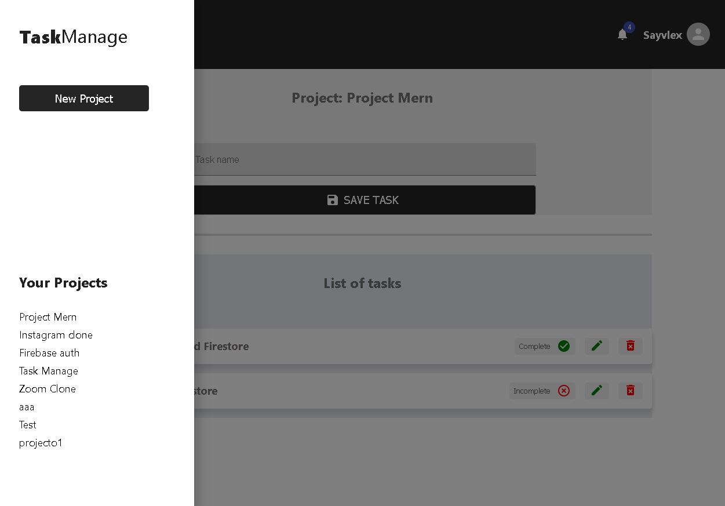This screenshot has width=725, height=506.
Task: Edit the incomplete task with pencil icon
Action: point(597,391)
